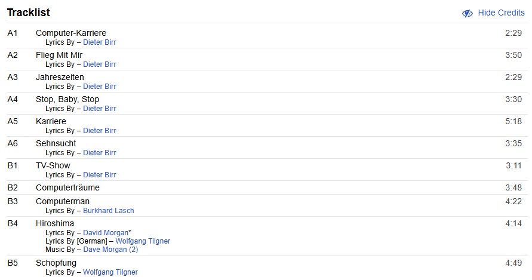Image resolution: width=532 pixels, height=280 pixels.
Task: Open Dieter Birr link under Sehnsucht
Action: tap(99, 153)
